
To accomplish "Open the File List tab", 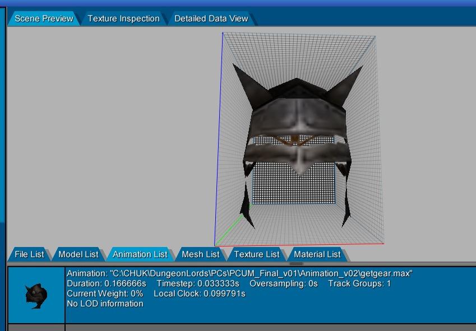I will click(x=29, y=254).
